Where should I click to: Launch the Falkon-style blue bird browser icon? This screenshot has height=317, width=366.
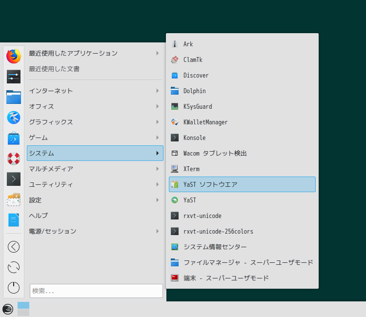[14, 118]
